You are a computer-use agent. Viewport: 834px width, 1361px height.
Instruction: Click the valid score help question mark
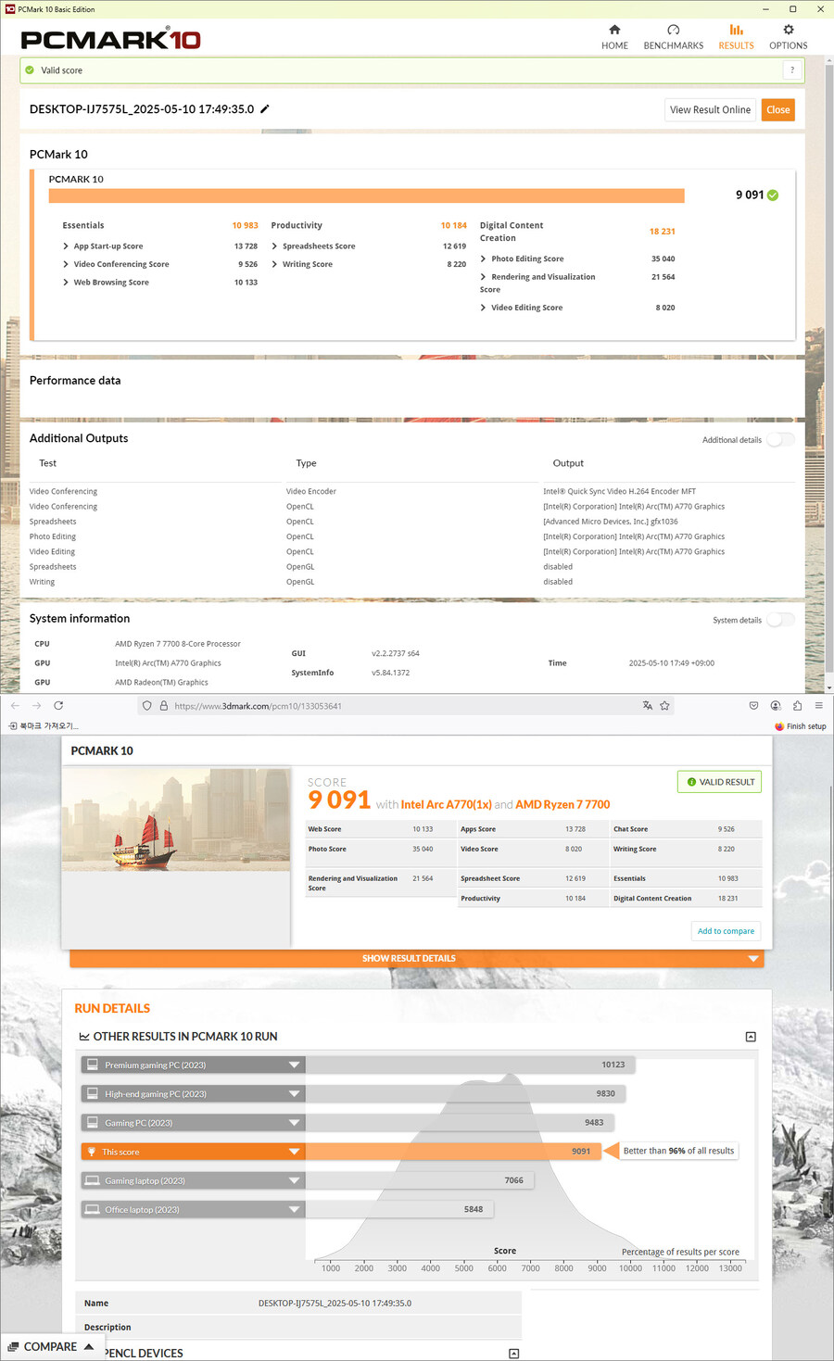(792, 70)
